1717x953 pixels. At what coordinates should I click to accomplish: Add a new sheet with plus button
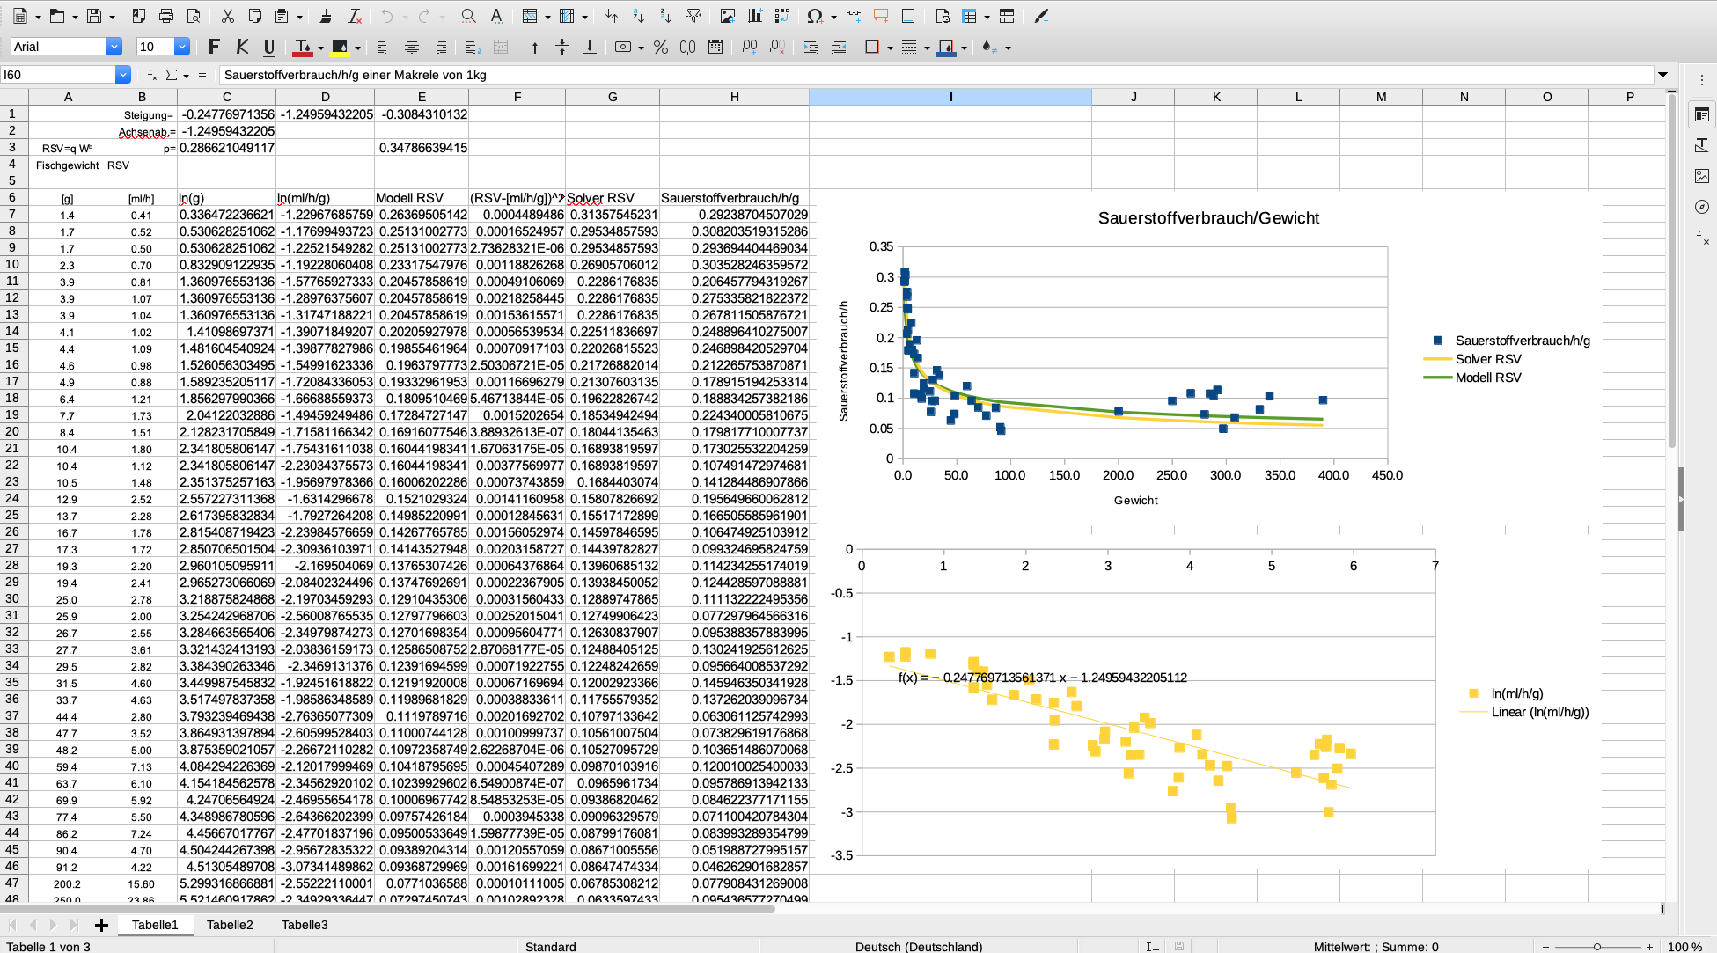pos(101,925)
